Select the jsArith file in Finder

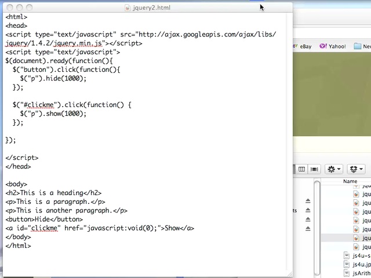point(362,273)
